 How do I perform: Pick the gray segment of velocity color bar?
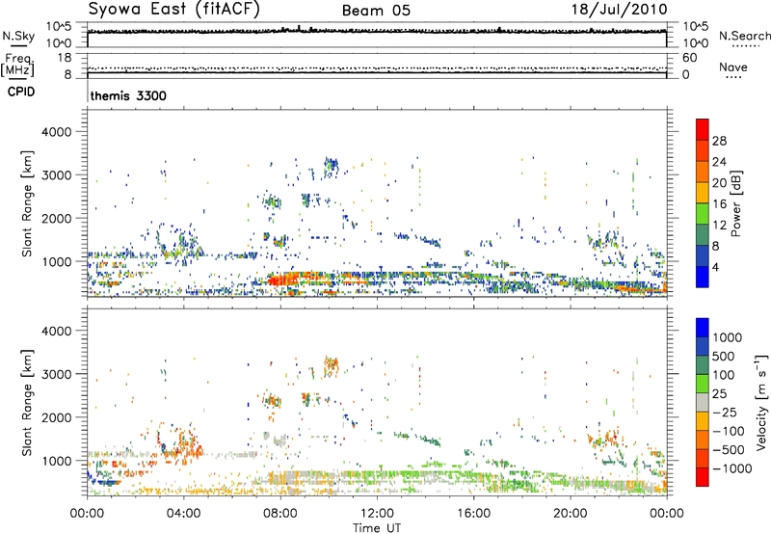coord(703,402)
